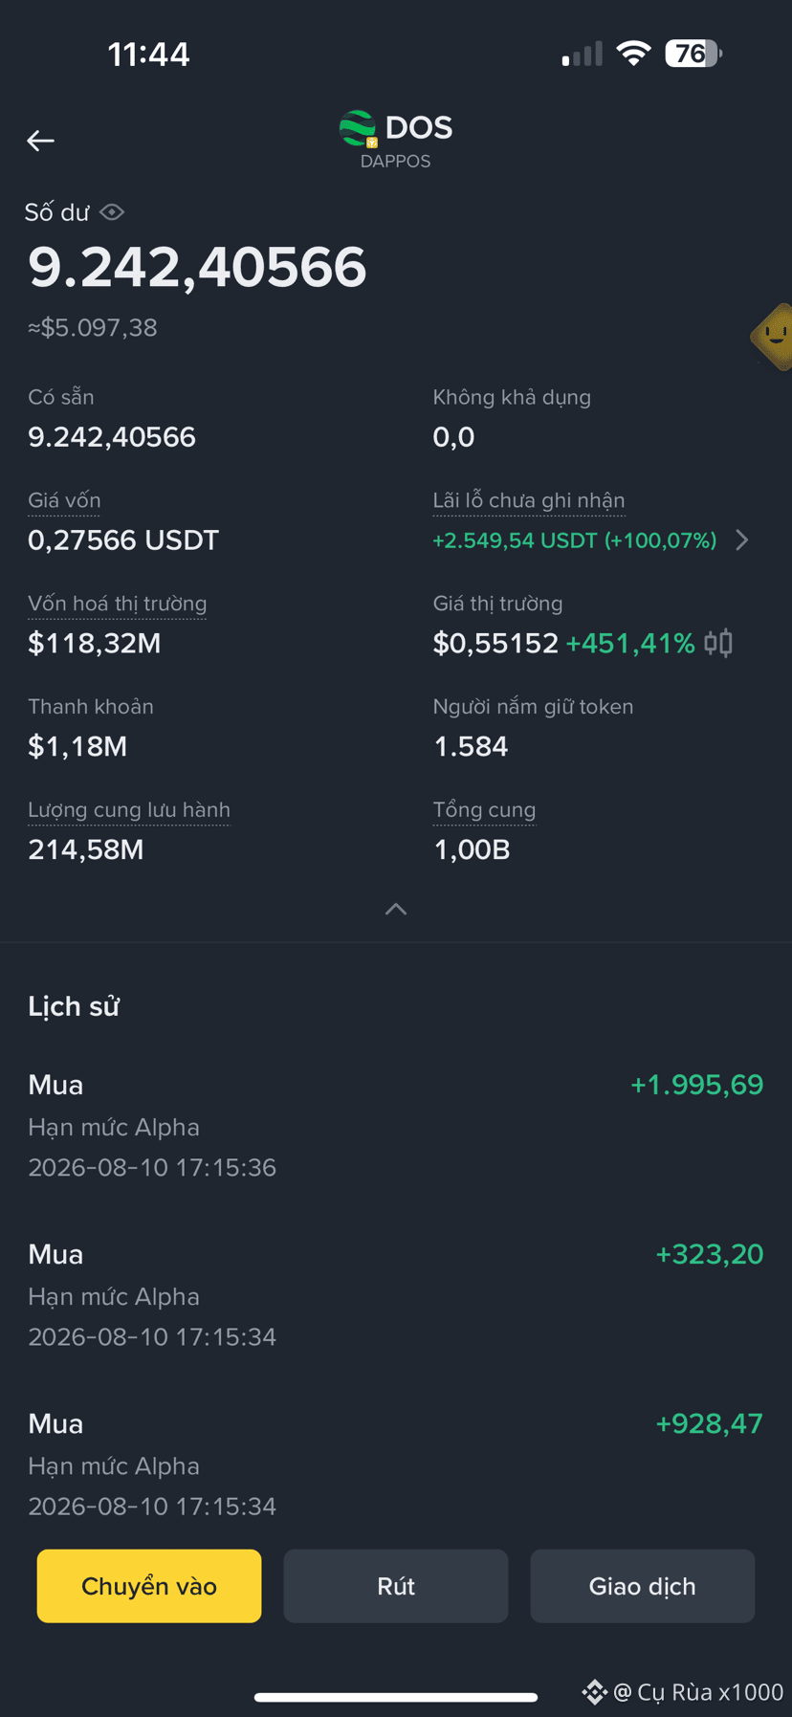Screen dimensions: 792x1717
Task: Toggle balance visibility eye icon
Action: [112, 212]
